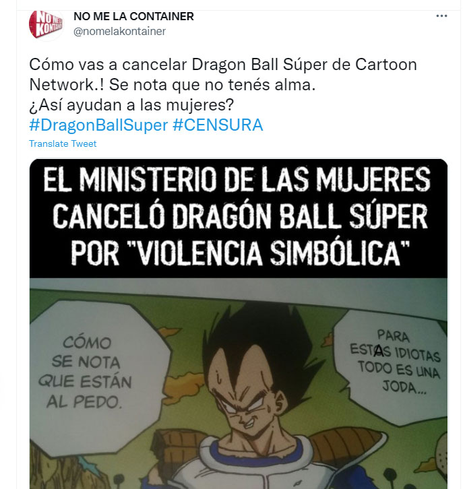
Task: Click the 'VIOLENCIA SIMBÓLICA' text in the meme
Action: pos(269,253)
